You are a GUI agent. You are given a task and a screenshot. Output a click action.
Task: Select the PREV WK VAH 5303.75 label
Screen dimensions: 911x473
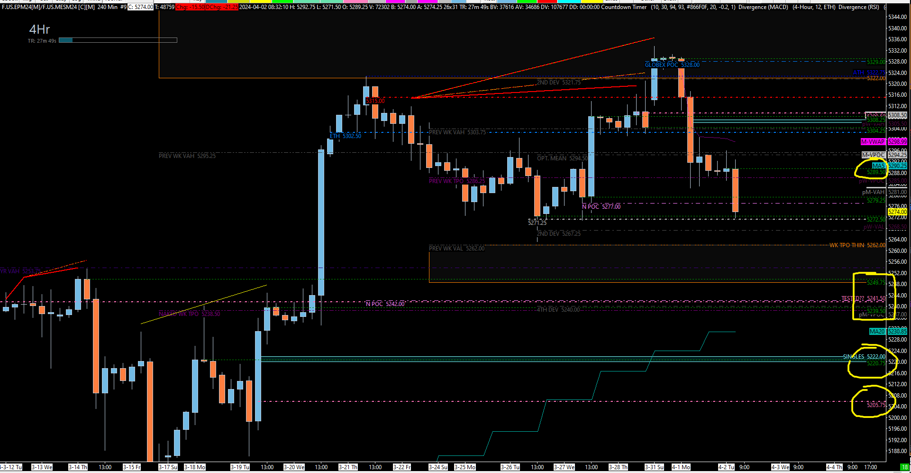[x=457, y=132]
